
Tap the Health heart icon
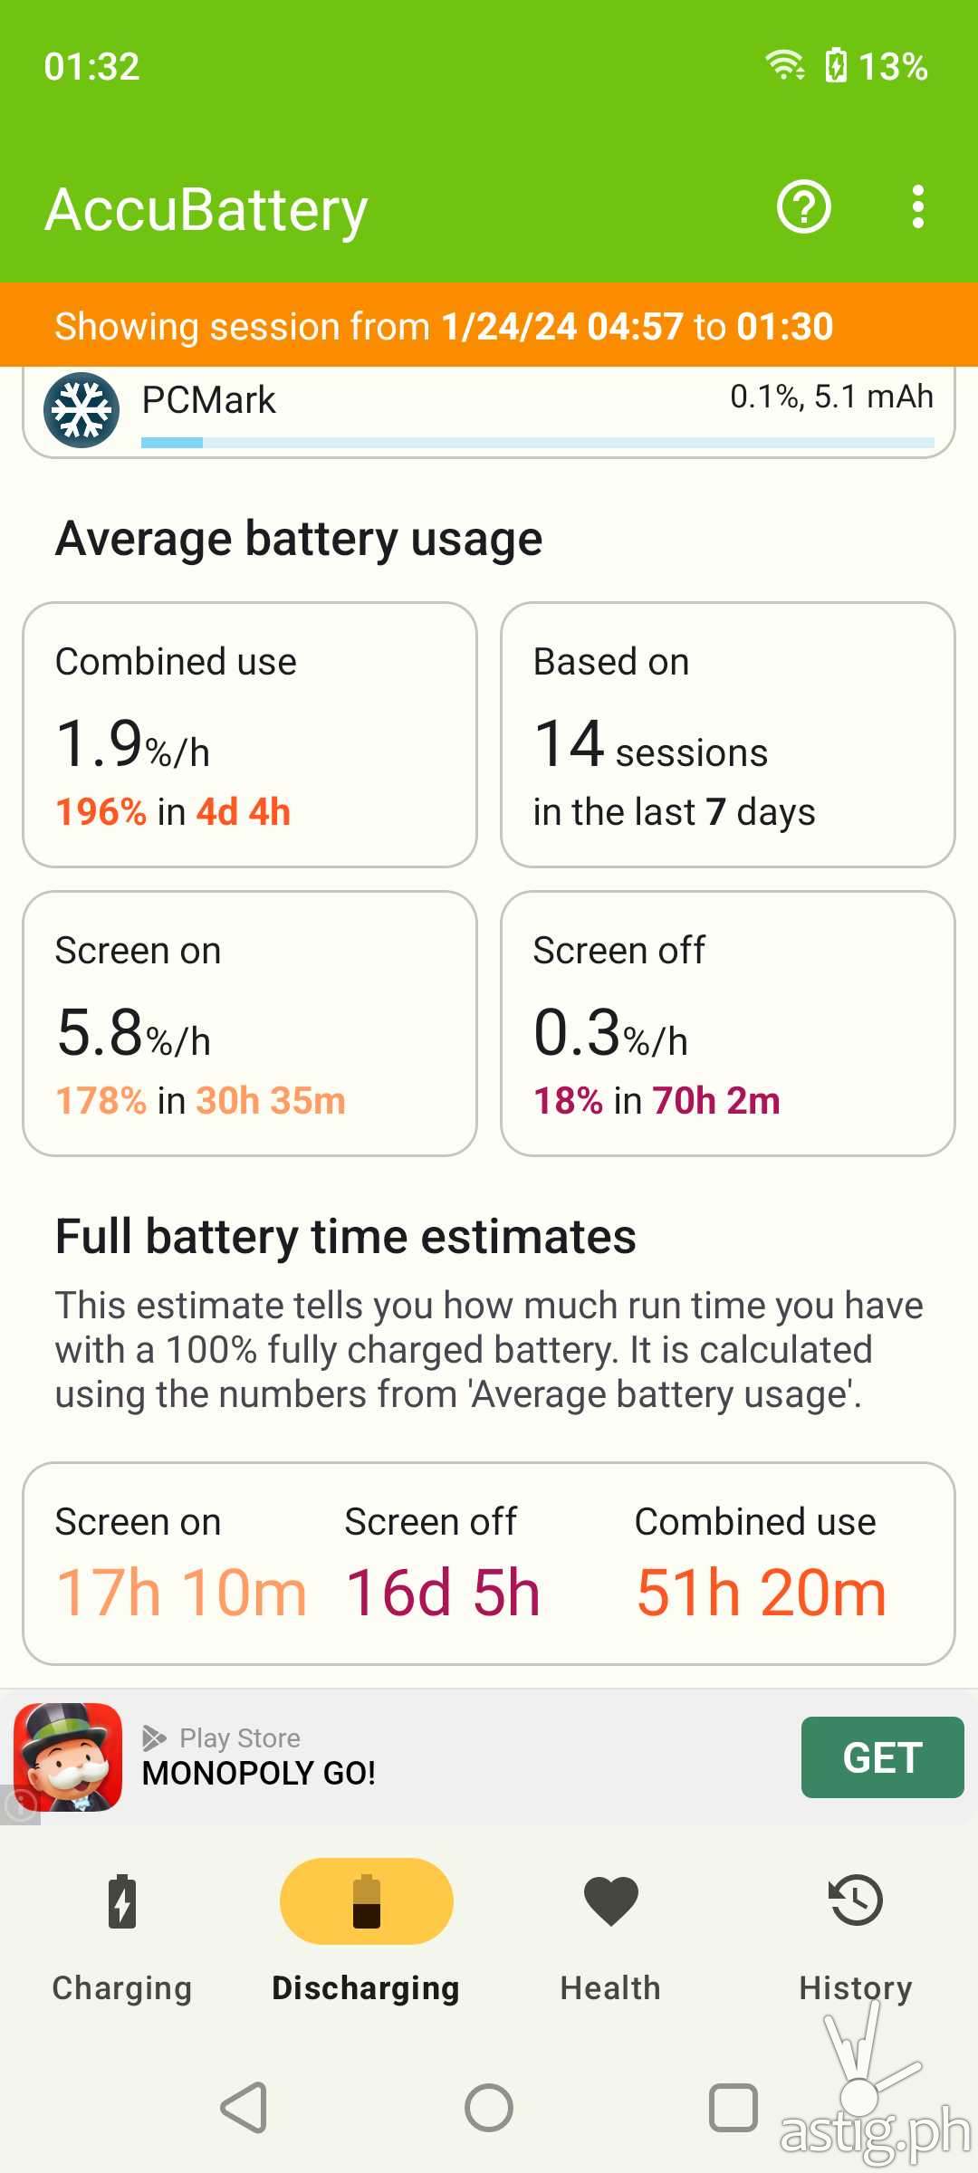click(x=611, y=1900)
